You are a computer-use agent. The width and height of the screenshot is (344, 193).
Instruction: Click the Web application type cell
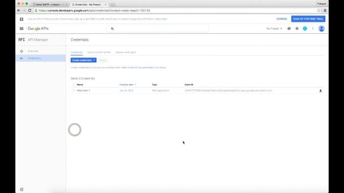click(x=161, y=91)
